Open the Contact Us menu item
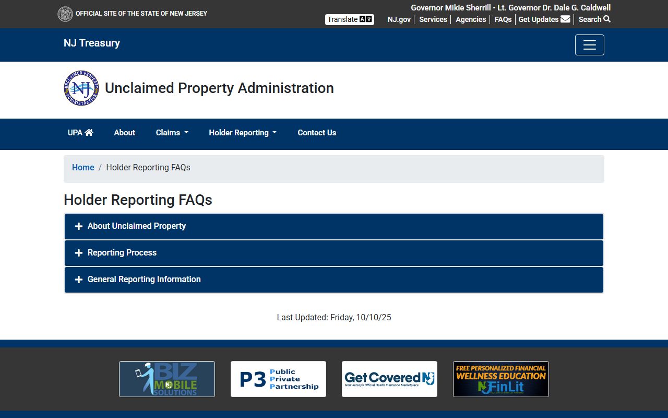The height and width of the screenshot is (418, 668). point(317,133)
